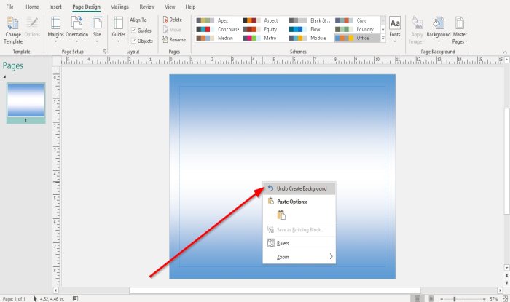
Task: Switch to single page view icon
Action: [x=417, y=299]
